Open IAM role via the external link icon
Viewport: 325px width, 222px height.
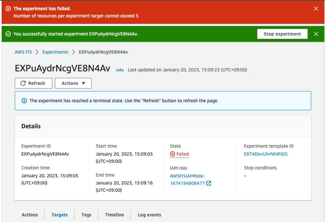coord(209,183)
